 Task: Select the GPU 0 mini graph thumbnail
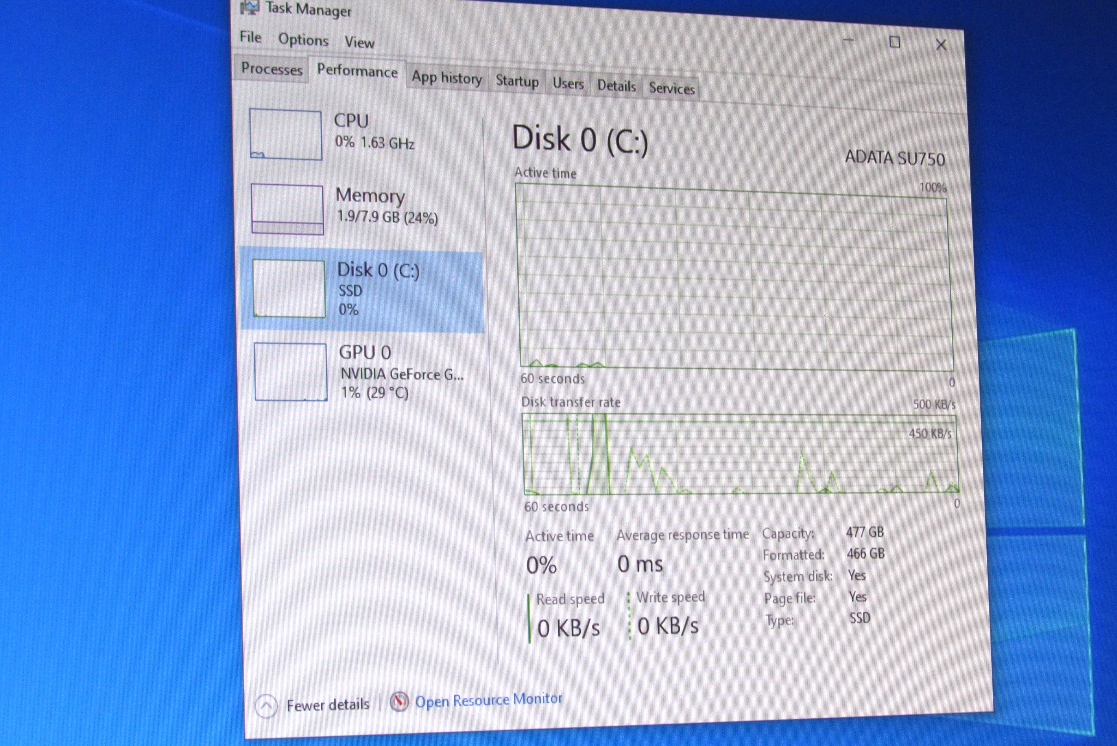click(x=290, y=372)
